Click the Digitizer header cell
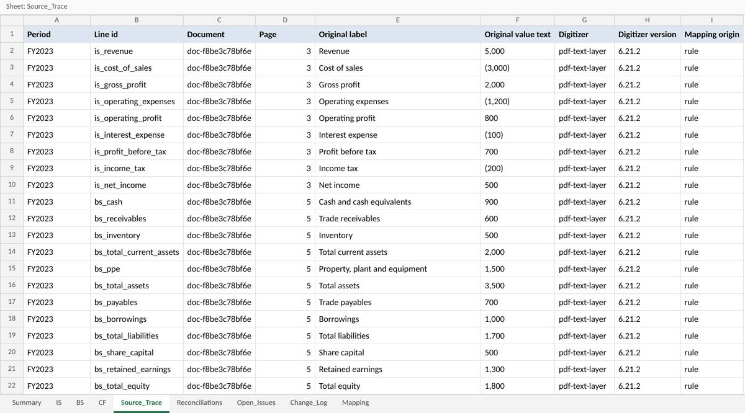 tap(584, 34)
